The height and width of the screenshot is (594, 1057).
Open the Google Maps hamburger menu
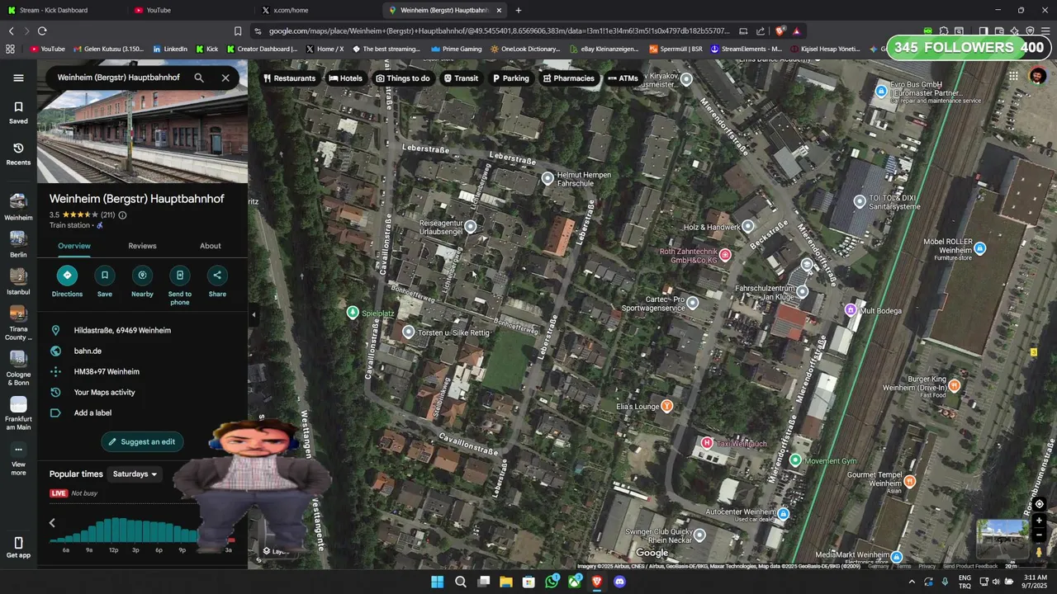click(18, 78)
